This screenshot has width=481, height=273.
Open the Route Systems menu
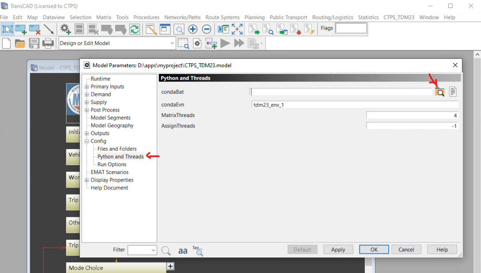click(x=223, y=17)
